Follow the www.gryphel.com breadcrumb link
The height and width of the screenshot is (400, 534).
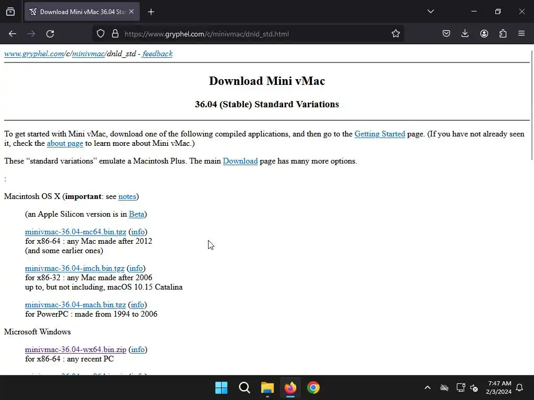click(x=34, y=54)
